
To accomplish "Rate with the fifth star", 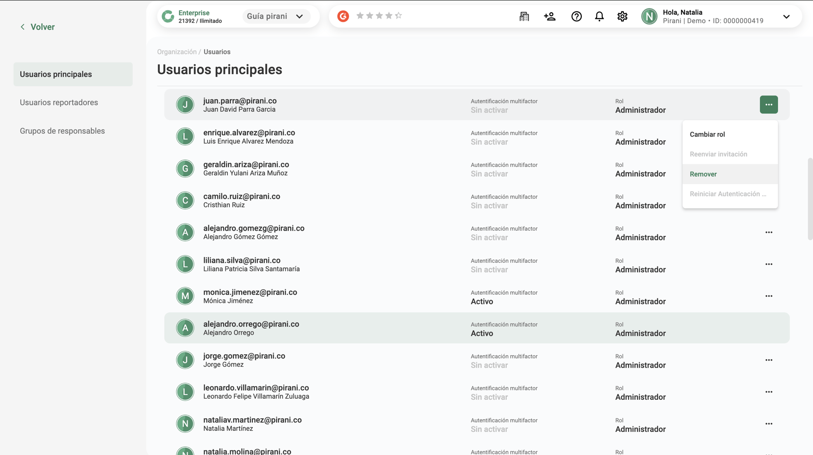I will coord(398,16).
